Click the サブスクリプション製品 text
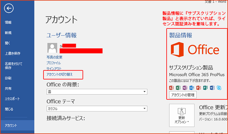The width and height of the screenshot is (228, 134). [191, 68]
